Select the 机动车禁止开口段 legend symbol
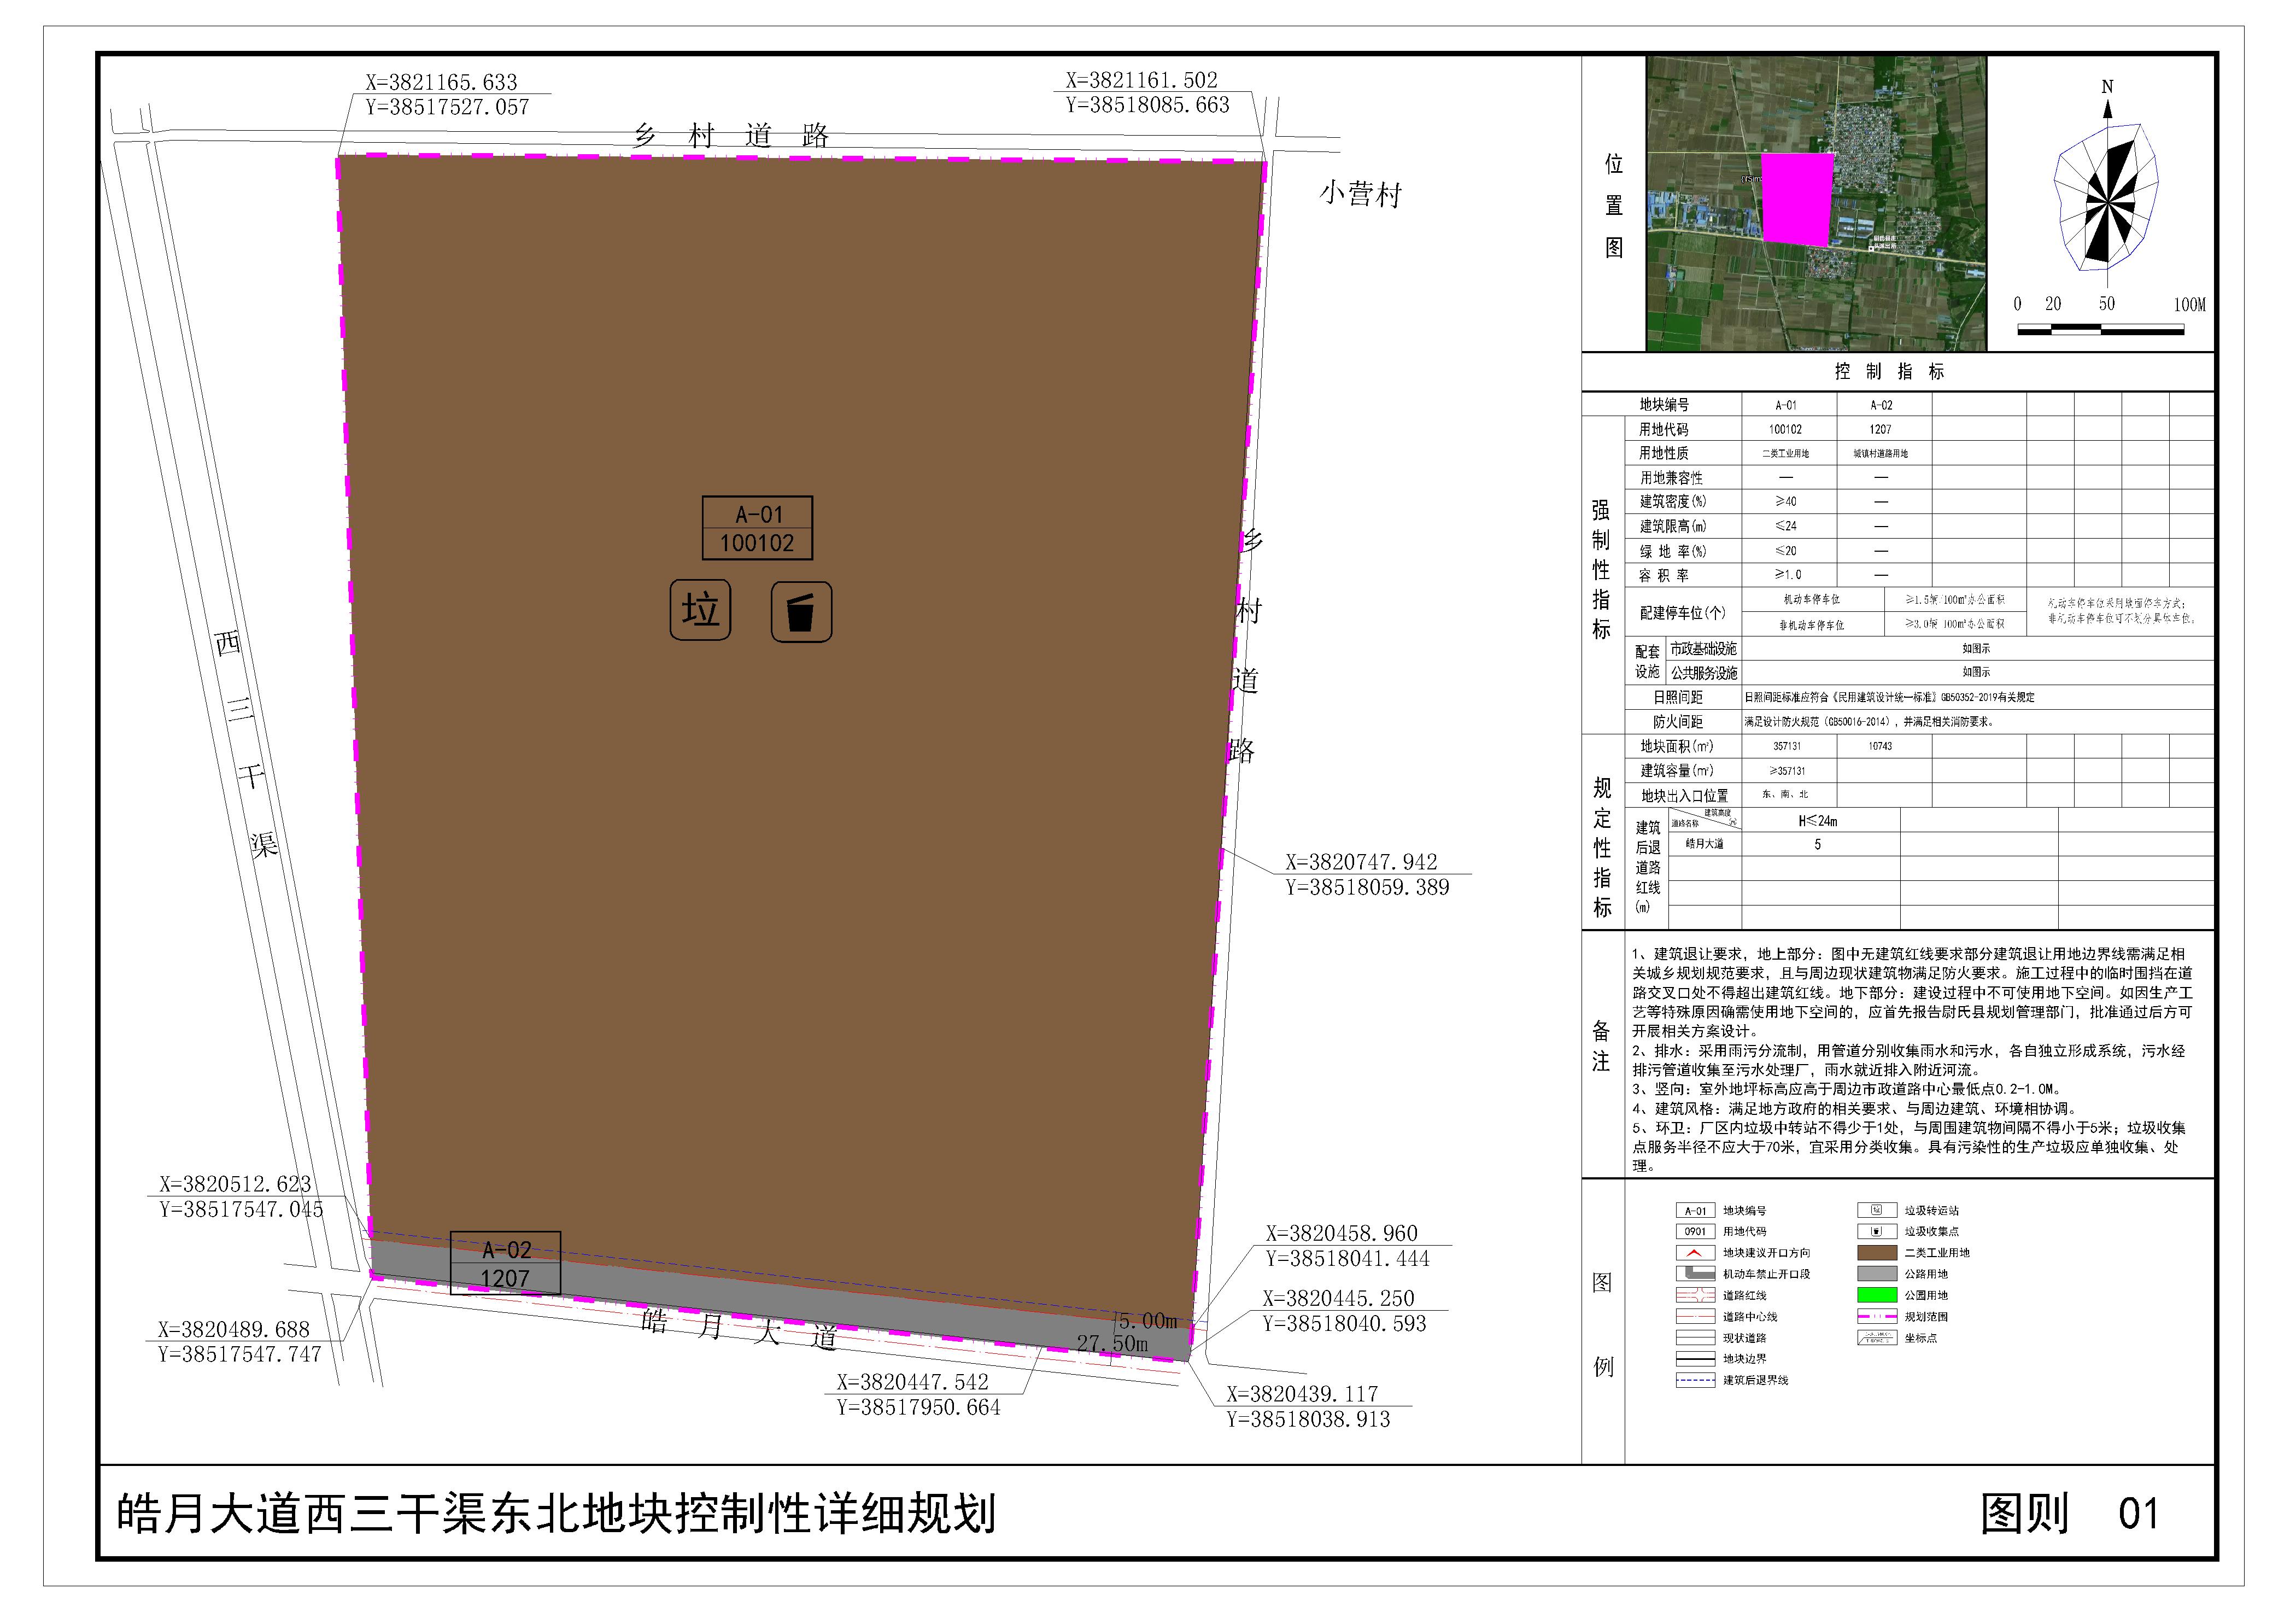2296x1624 pixels. pyautogui.click(x=1695, y=1274)
